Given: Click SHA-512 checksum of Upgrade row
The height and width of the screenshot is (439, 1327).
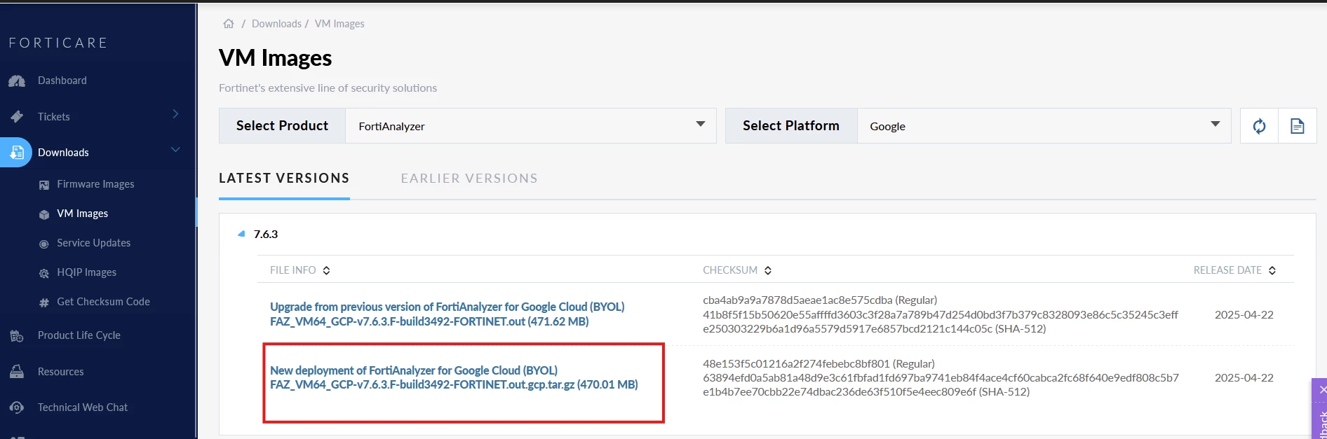Looking at the screenshot, I should coord(941,322).
